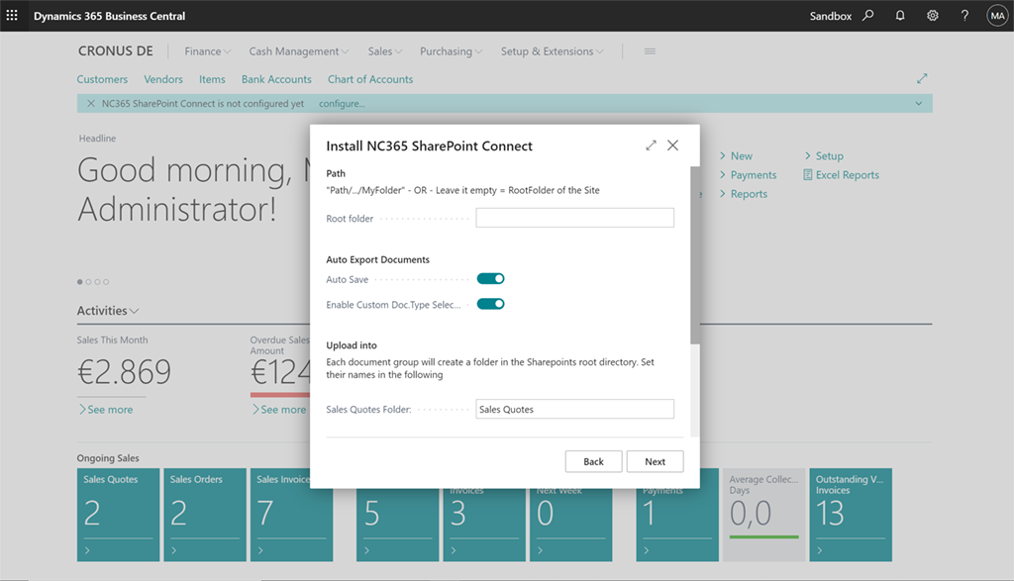
Task: Expand the Activities section dropdown
Action: point(108,310)
